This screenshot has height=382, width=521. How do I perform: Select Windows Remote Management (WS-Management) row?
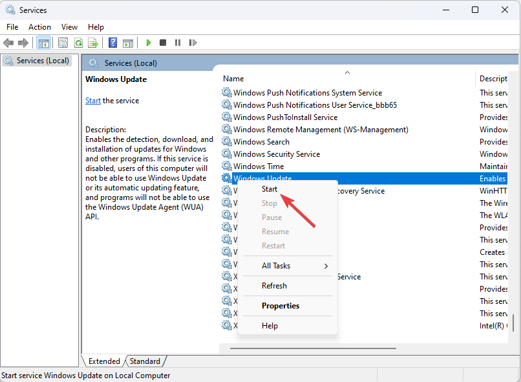[x=321, y=129]
